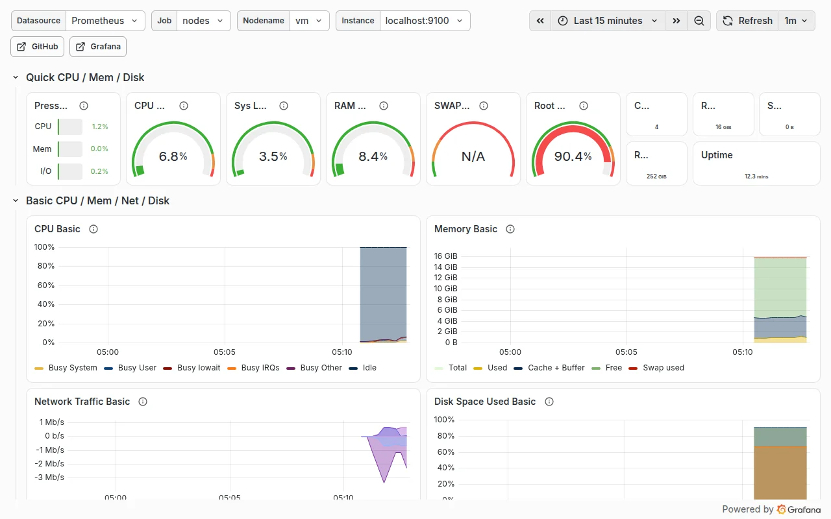Click the Total series color swatch
The image size is (831, 519).
click(x=439, y=368)
